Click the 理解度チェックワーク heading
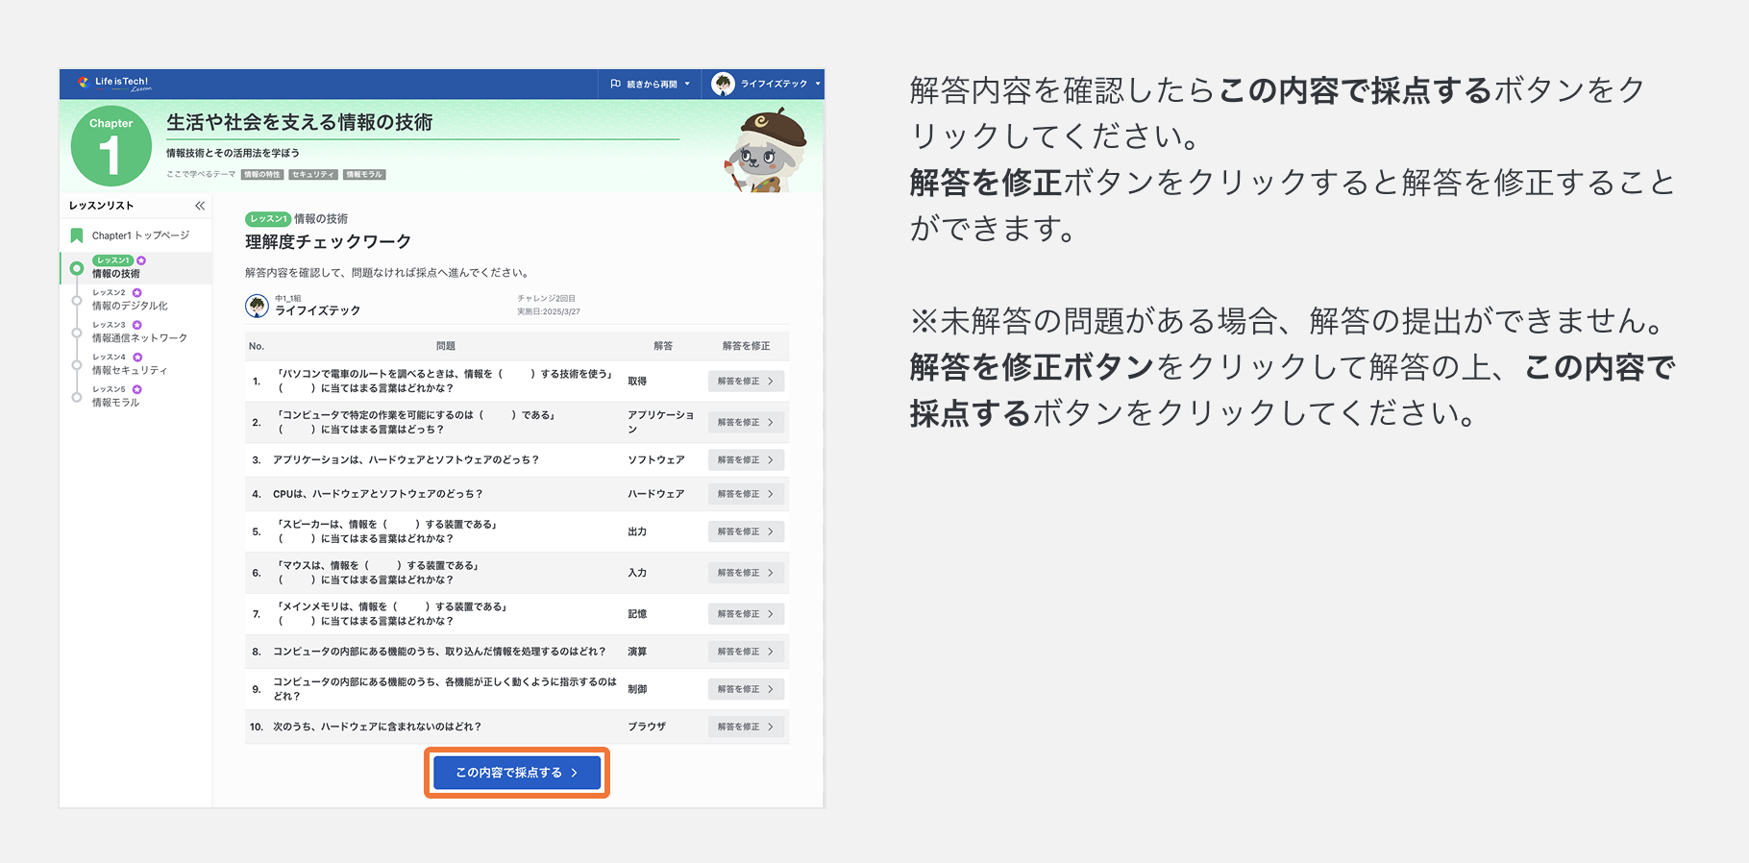Image resolution: width=1749 pixels, height=863 pixels. point(328,242)
